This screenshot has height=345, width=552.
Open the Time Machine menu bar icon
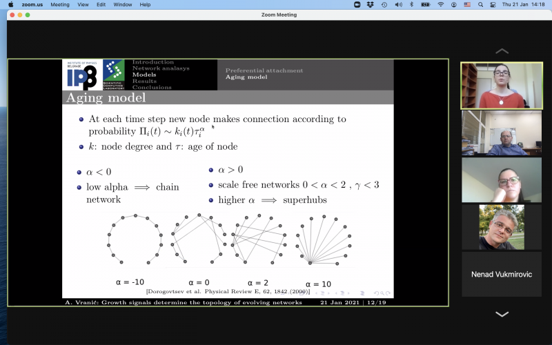pos(384,5)
